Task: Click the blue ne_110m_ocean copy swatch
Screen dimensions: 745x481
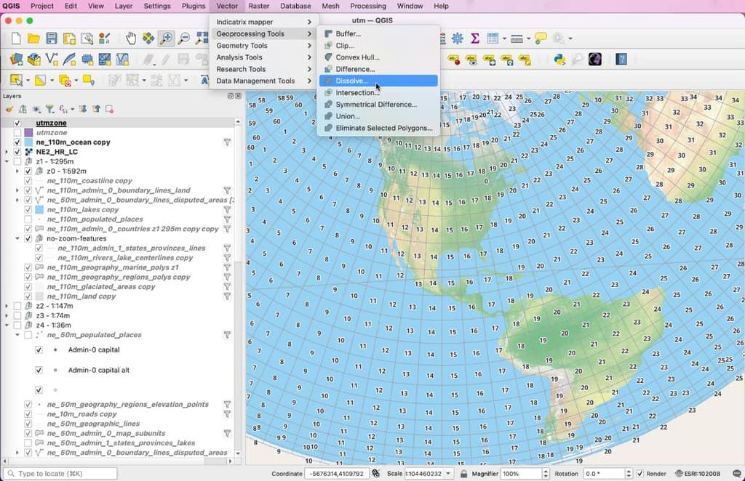Action: (x=28, y=142)
